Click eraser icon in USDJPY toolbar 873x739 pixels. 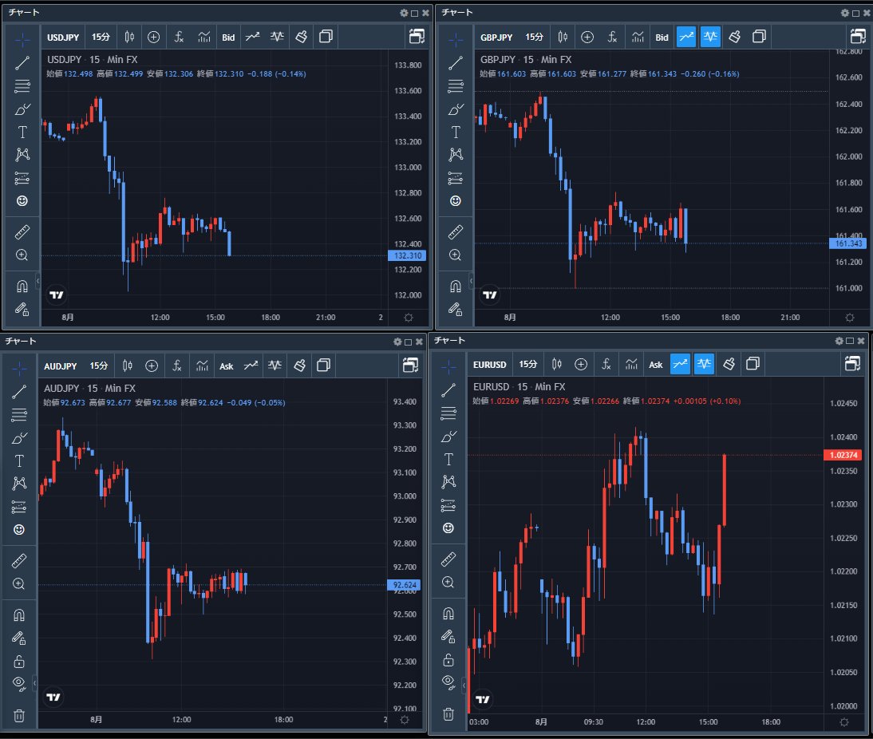301,37
